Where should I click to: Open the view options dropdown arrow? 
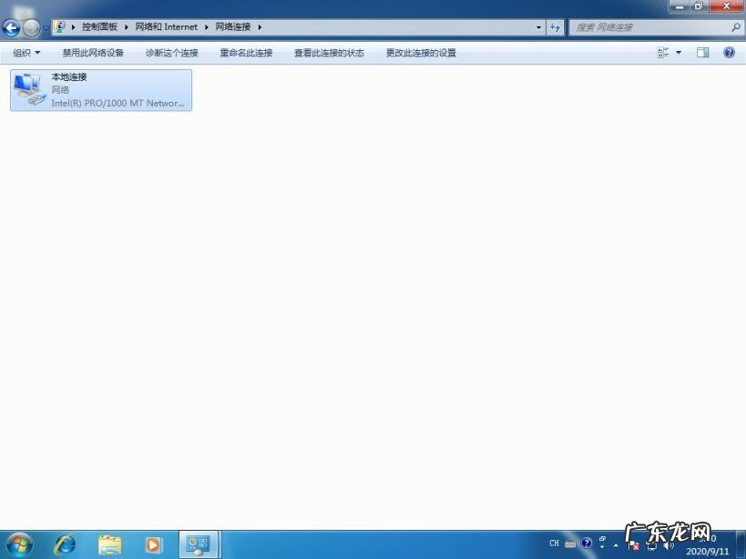[x=678, y=52]
